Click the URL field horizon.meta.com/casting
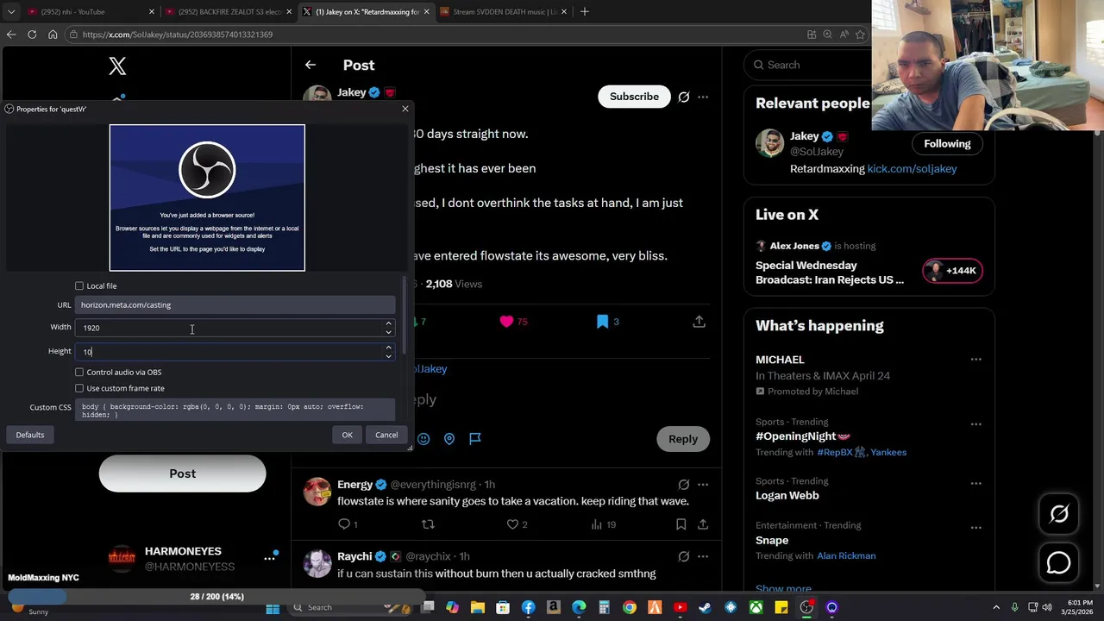 pos(235,304)
